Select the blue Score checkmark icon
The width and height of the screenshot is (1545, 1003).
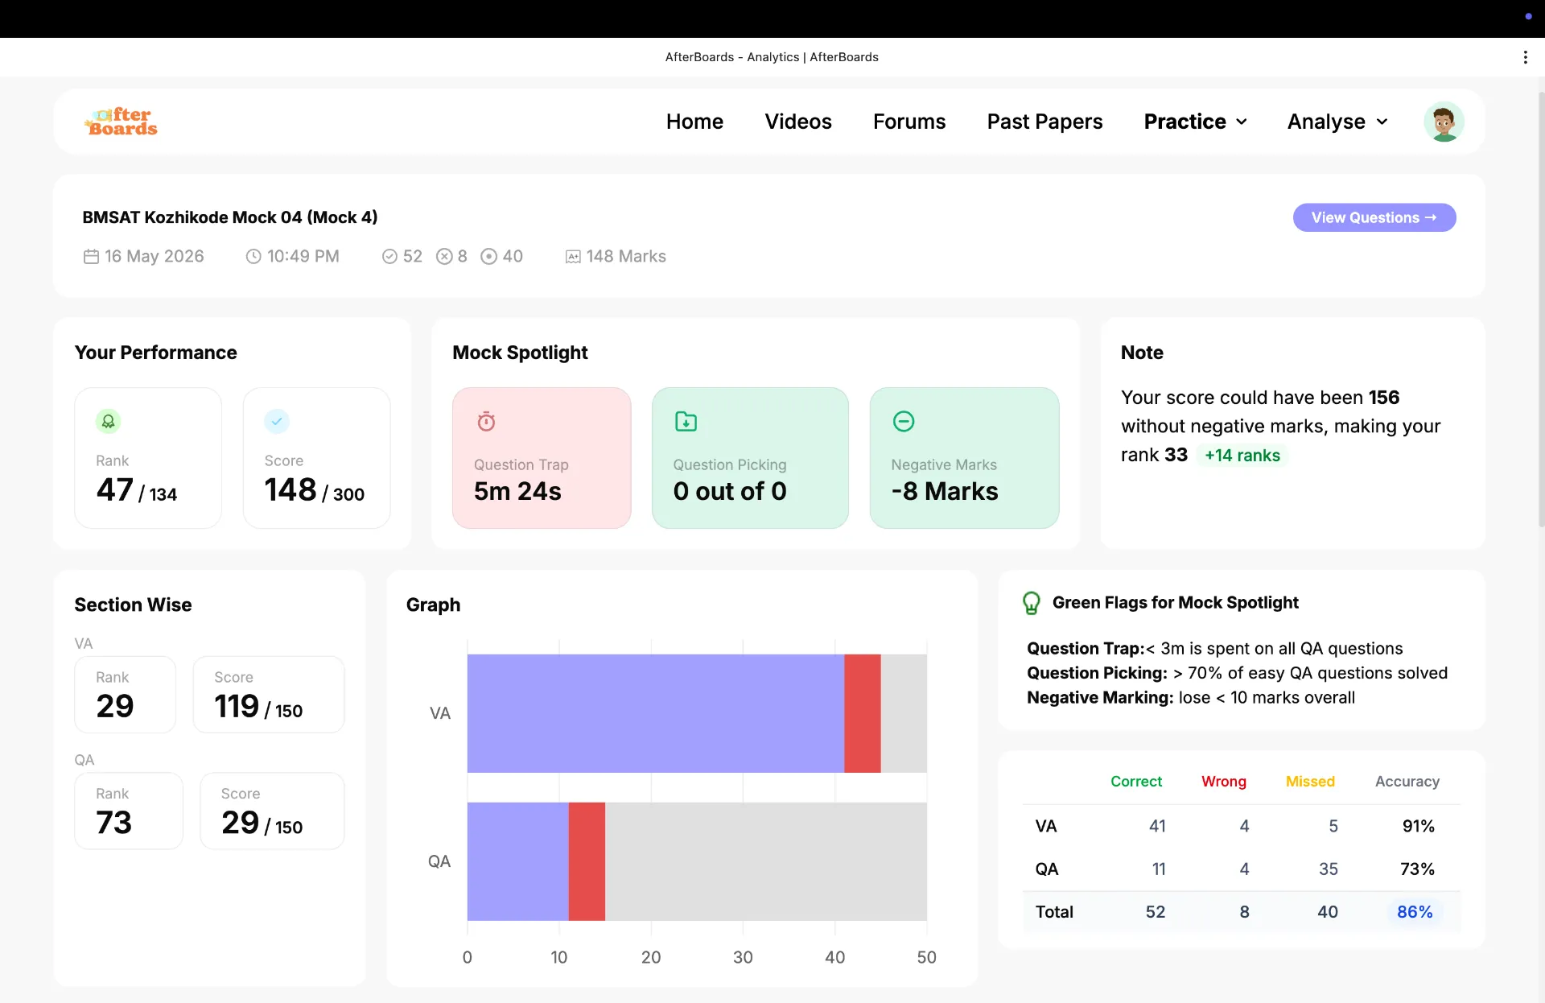[277, 421]
